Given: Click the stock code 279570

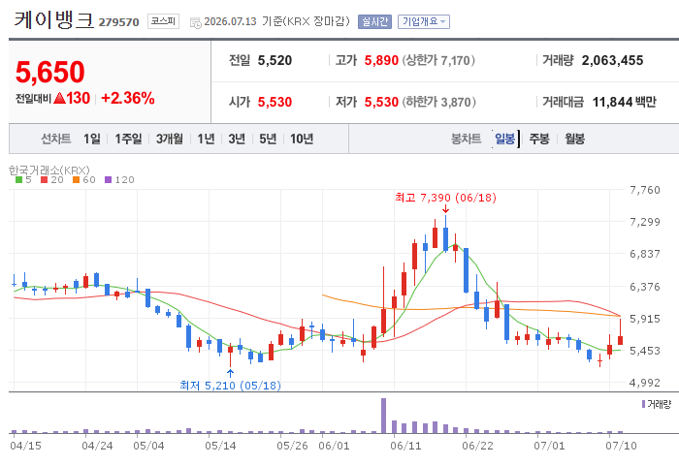Looking at the screenshot, I should coord(118,22).
